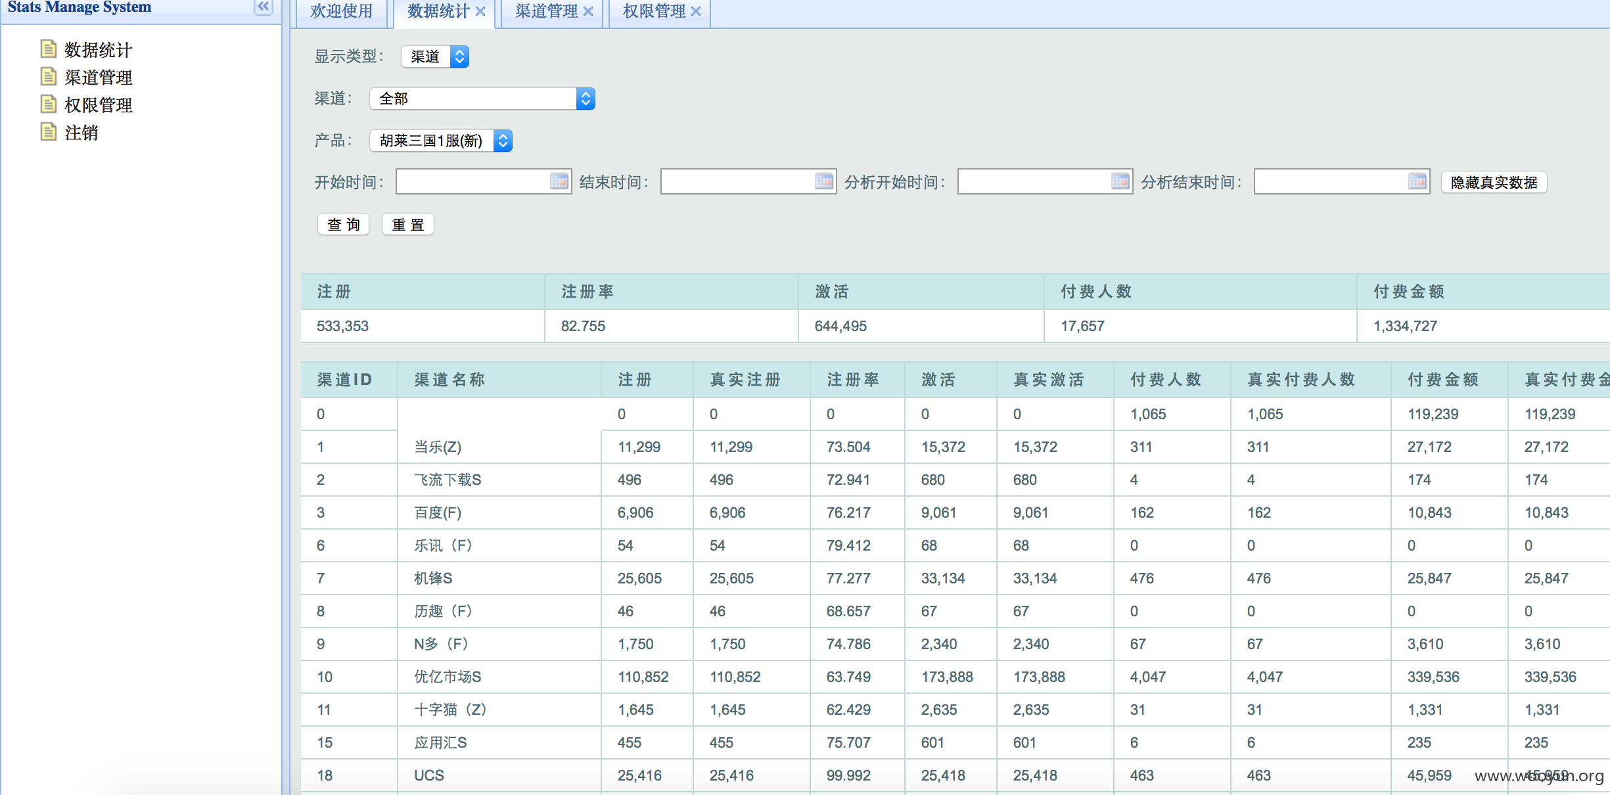The width and height of the screenshot is (1610, 795).
Task: Close the 数据统计 tab
Action: point(480,11)
